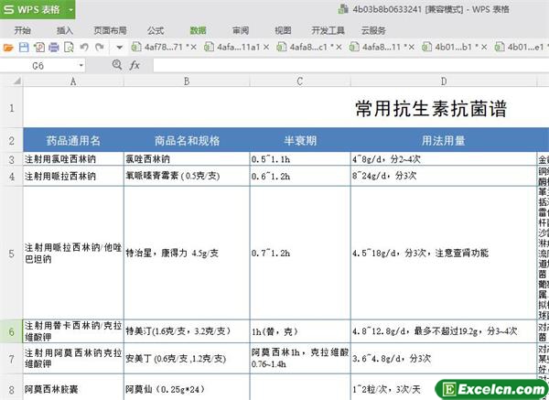
Task: Open the 页面布局 ribbon tab
Action: [x=110, y=30]
